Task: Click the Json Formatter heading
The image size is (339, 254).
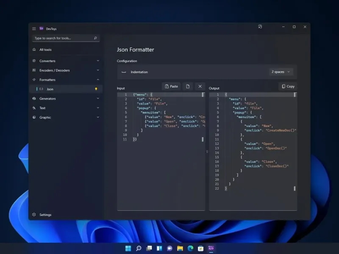Action: [135, 50]
